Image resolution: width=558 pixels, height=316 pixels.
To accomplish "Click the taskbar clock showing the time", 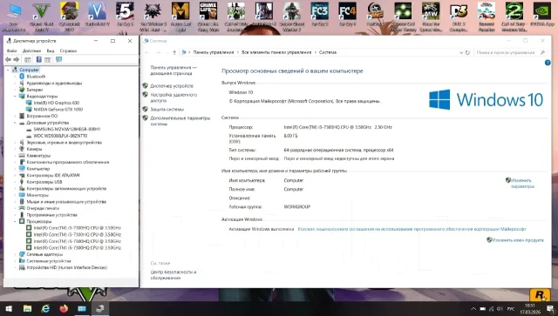I will [530, 308].
